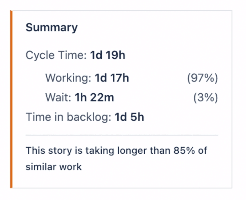Click the horizontal divider line
This screenshot has height=200, width=246.
122,135
